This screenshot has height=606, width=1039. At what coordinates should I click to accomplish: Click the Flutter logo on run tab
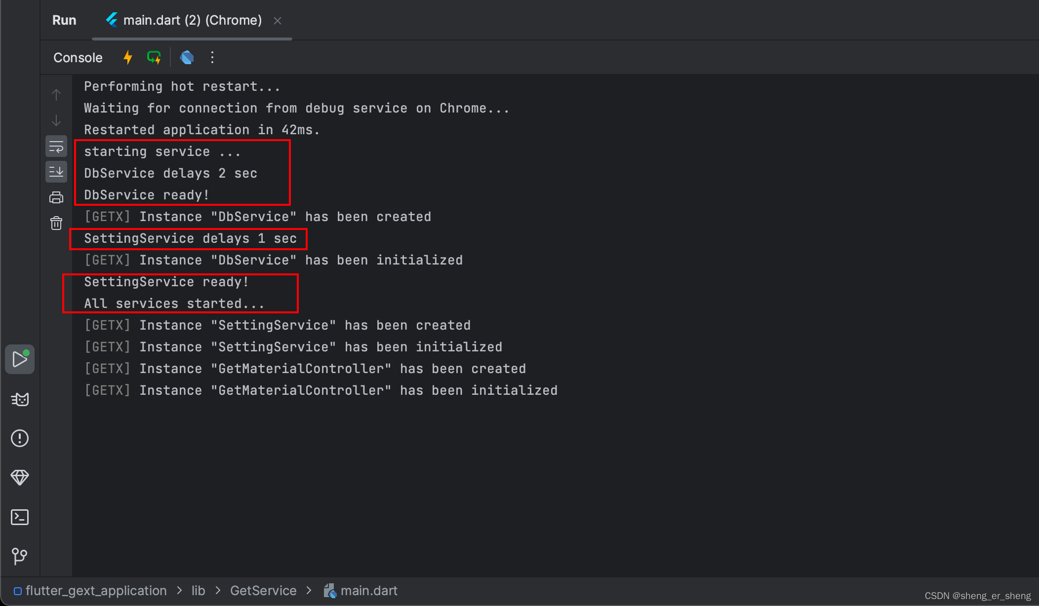(112, 20)
